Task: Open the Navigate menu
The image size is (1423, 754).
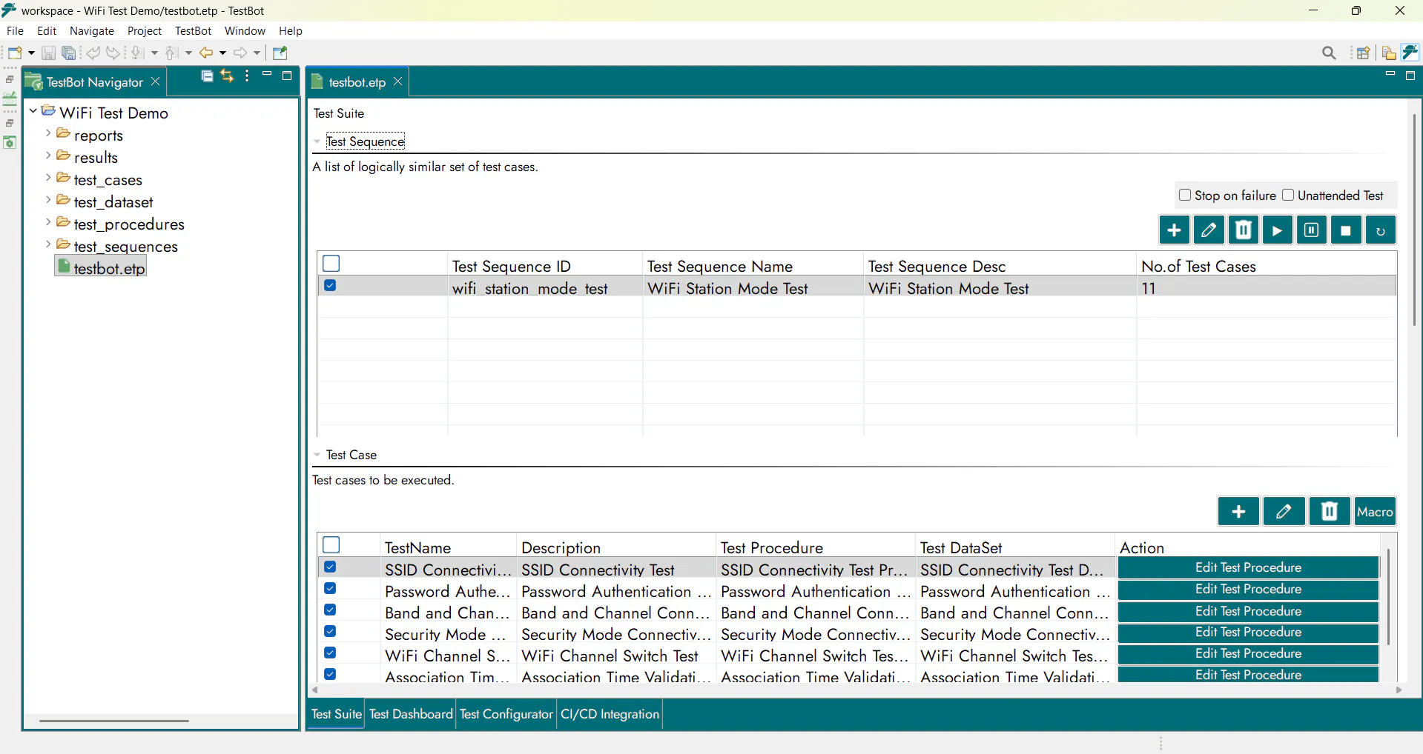Action: (92, 31)
